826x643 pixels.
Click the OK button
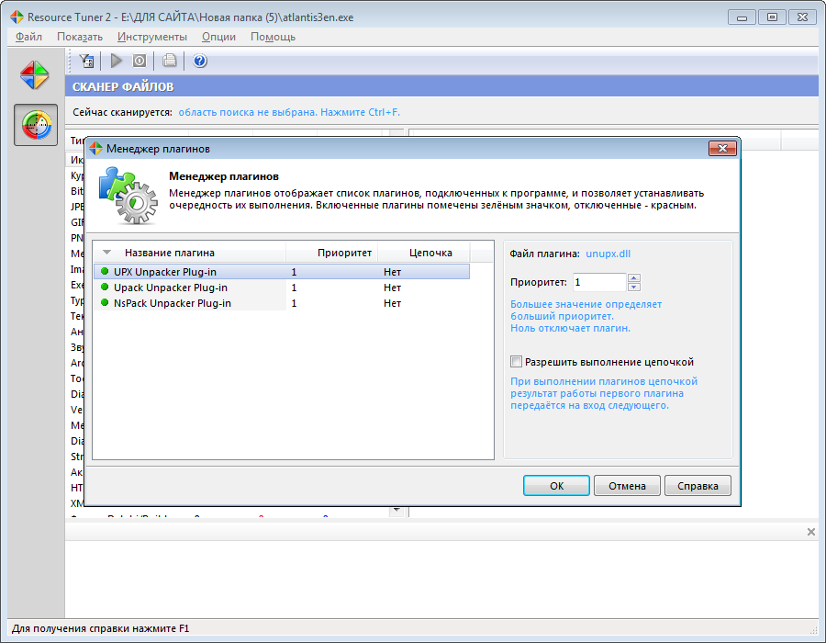[556, 485]
